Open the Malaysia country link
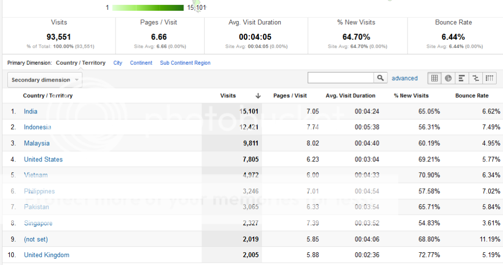Image resolution: width=503 pixels, height=265 pixels. (37, 143)
